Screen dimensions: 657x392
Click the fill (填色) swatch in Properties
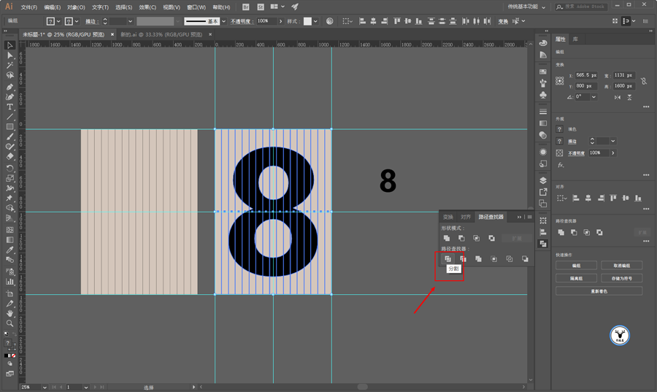click(560, 129)
